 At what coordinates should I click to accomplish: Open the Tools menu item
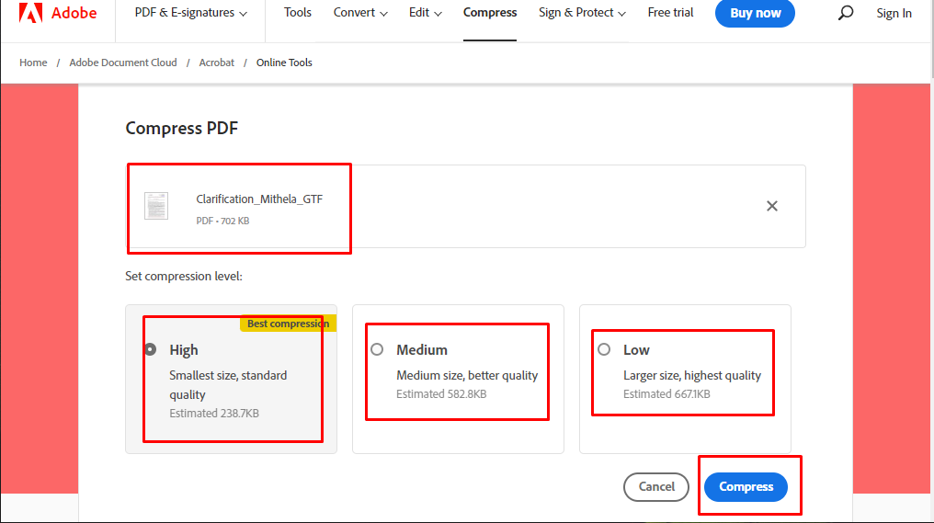click(297, 13)
